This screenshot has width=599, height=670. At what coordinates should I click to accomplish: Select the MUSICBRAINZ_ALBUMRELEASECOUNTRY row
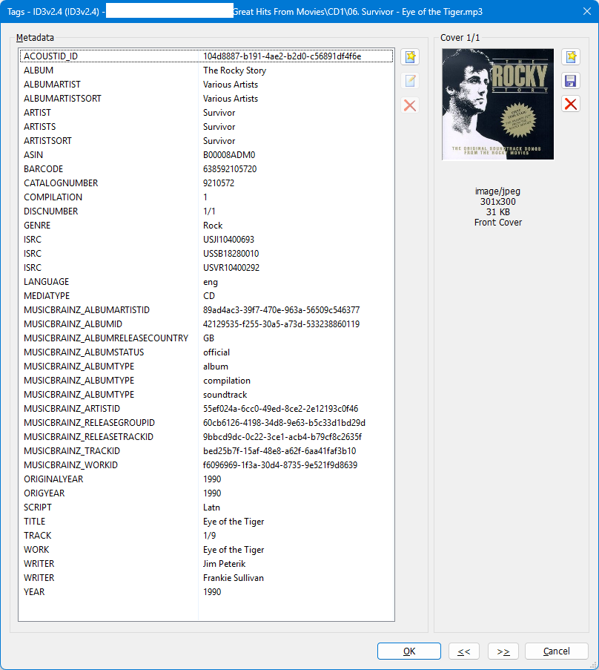206,338
